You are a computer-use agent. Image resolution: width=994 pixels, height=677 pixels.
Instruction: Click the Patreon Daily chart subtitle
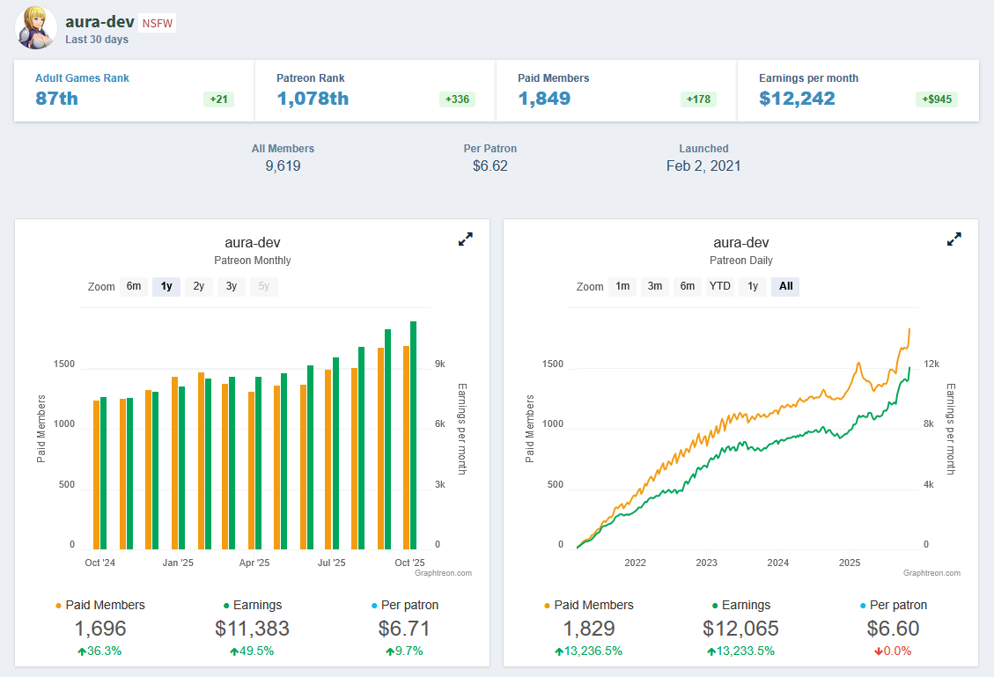[x=741, y=261]
